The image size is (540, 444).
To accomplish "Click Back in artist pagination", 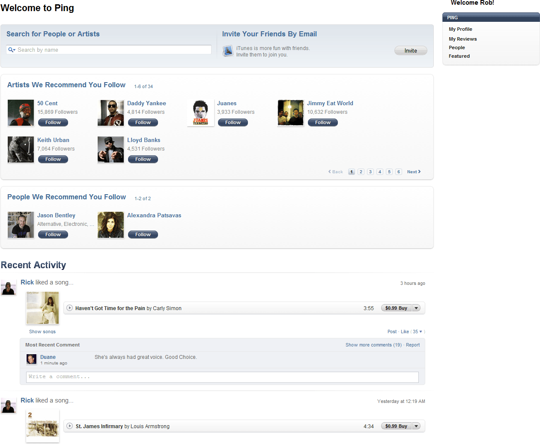I will click(x=336, y=172).
